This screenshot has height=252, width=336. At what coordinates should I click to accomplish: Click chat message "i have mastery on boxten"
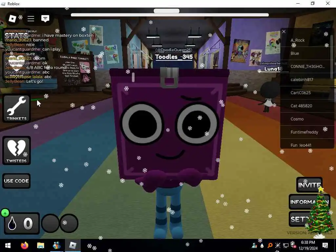(68, 35)
